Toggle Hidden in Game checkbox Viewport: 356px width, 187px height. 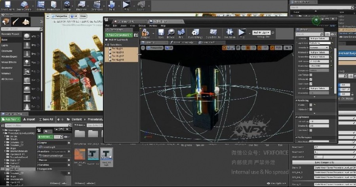(x=311, y=109)
